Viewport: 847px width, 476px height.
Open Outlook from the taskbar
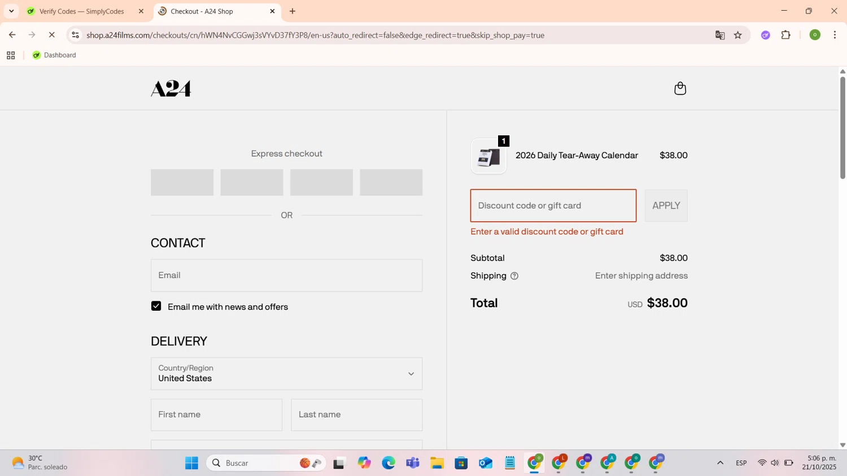486,463
